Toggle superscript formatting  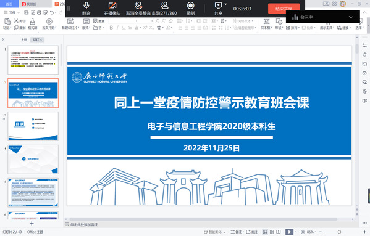(145, 28)
